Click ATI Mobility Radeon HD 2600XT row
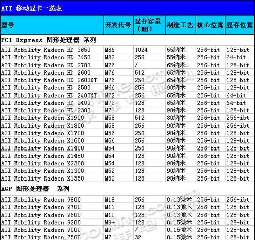This screenshot has height=240, width=255. pos(127,80)
